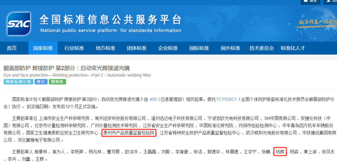Open the 团体标准 navigation tab
This screenshot has width=337, height=168.
tap(137, 48)
